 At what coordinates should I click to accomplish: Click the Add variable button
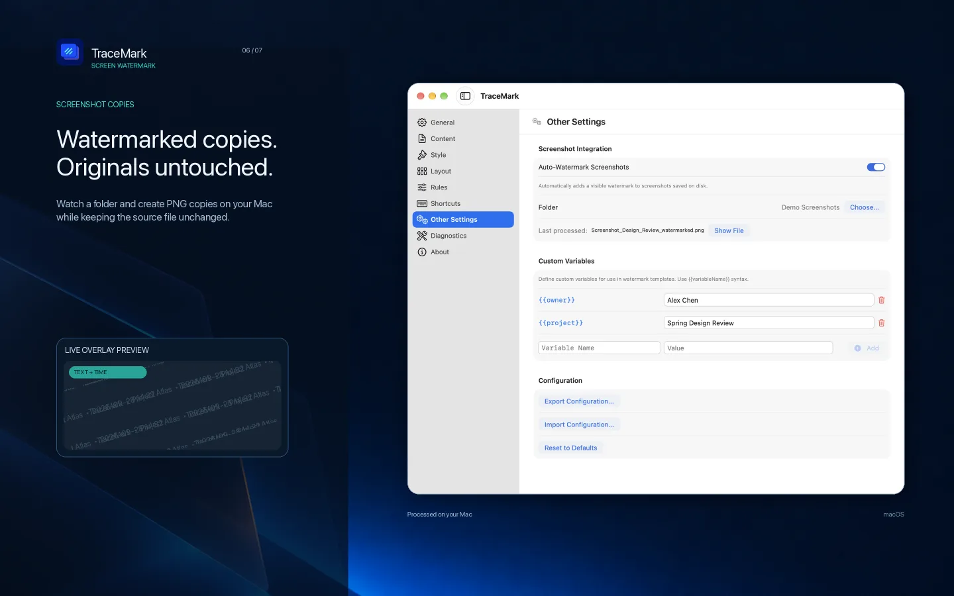866,348
